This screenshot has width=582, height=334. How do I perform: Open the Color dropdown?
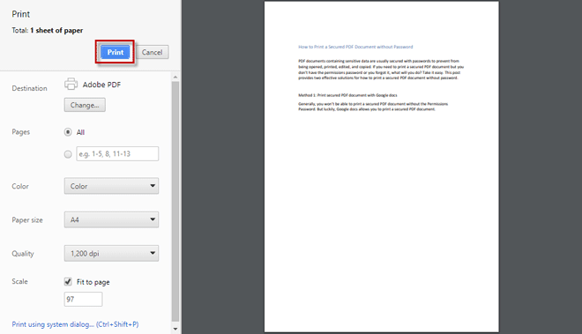coord(111,186)
